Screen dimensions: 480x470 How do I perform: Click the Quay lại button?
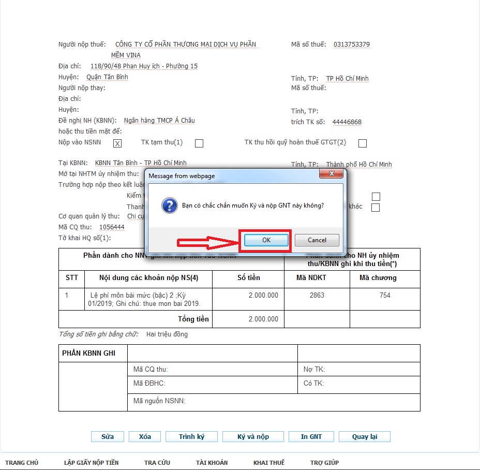tap(364, 436)
